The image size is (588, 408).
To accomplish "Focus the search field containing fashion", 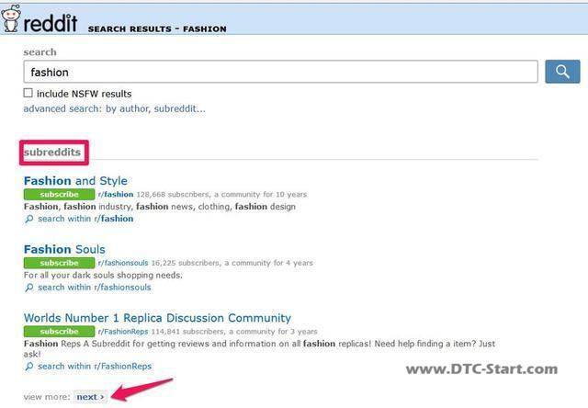I will (x=280, y=72).
